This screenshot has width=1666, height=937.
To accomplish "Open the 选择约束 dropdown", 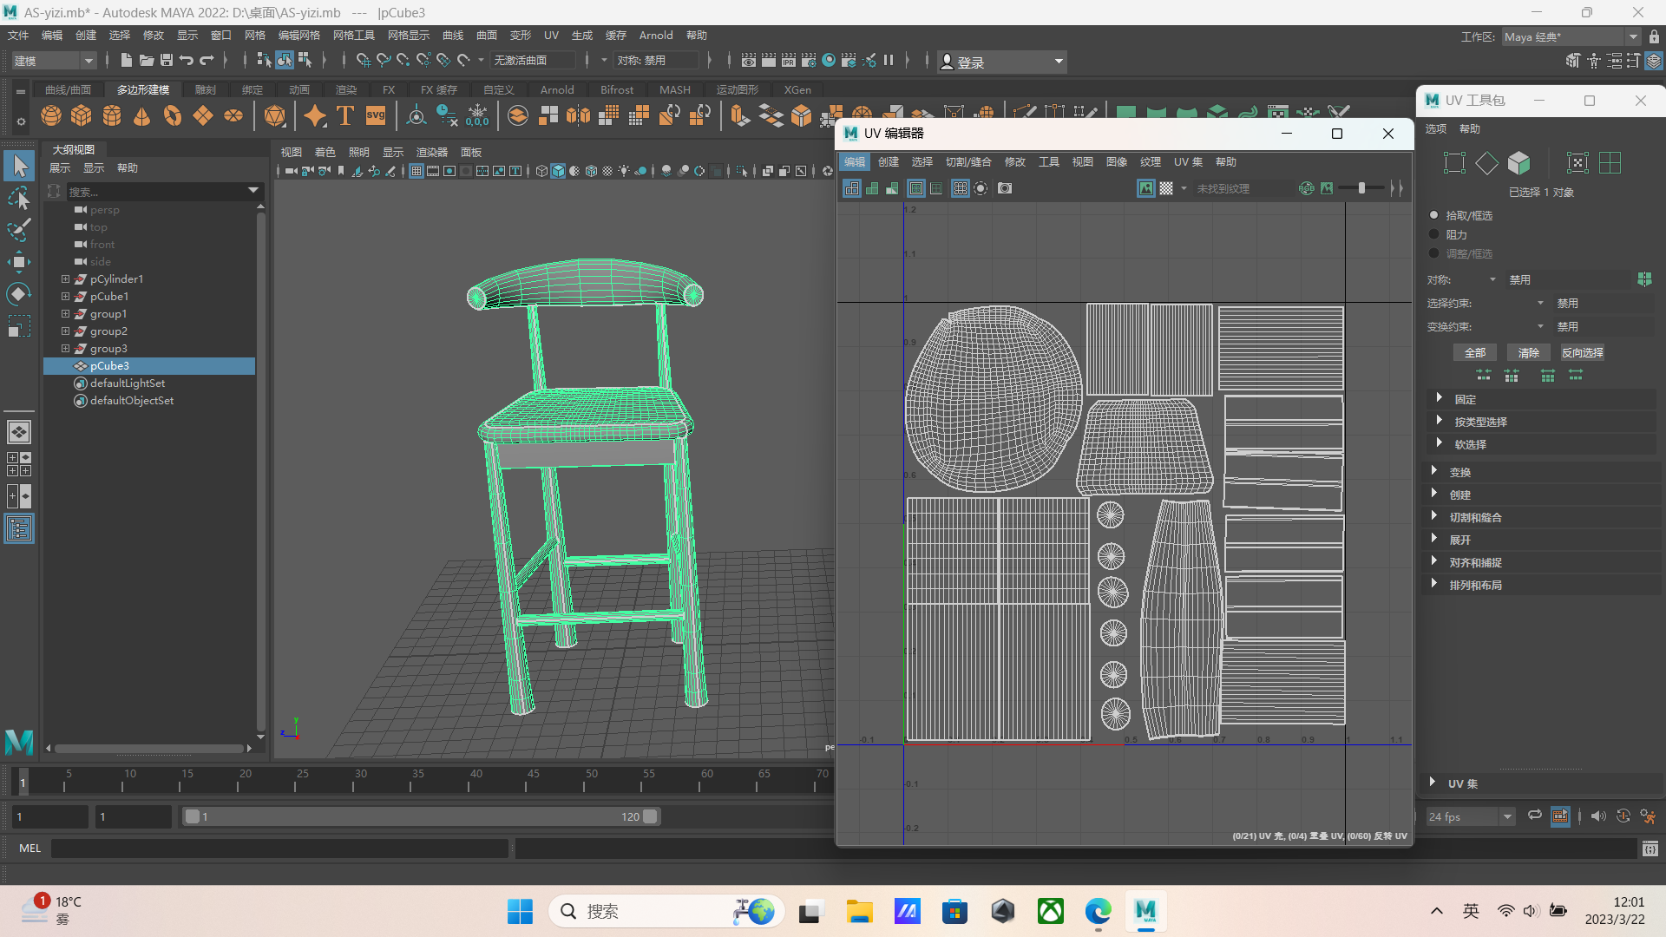I will pos(1540,303).
